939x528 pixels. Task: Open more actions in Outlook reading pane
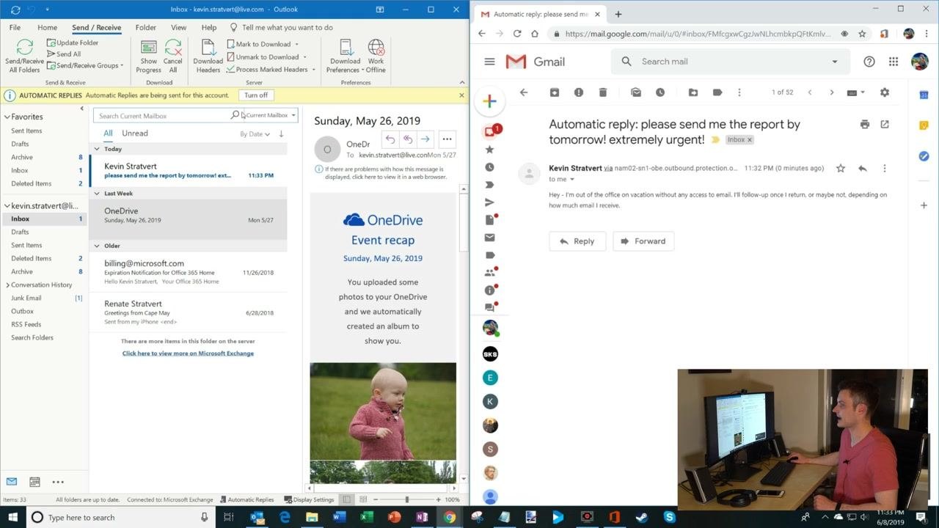tap(447, 139)
